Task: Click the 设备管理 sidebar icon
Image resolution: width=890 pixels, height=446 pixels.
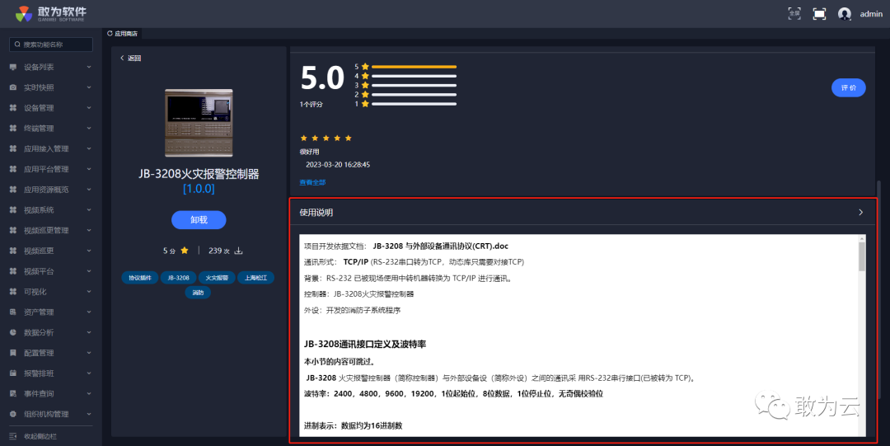Action: (13, 108)
